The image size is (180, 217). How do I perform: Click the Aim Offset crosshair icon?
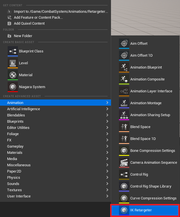[124, 44]
